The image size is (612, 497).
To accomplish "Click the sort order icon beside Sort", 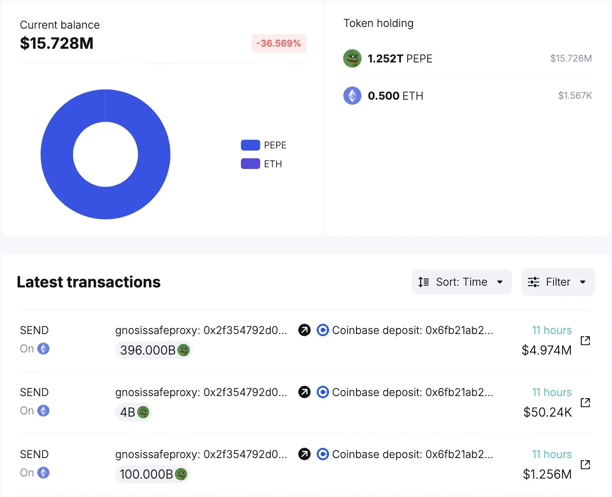I will click(424, 282).
